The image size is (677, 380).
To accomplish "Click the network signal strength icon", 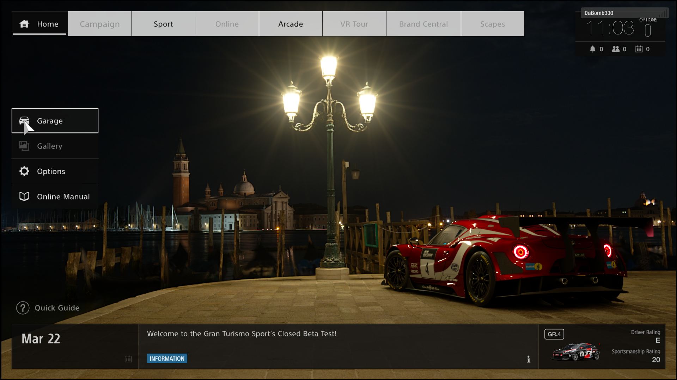I will click(663, 13).
